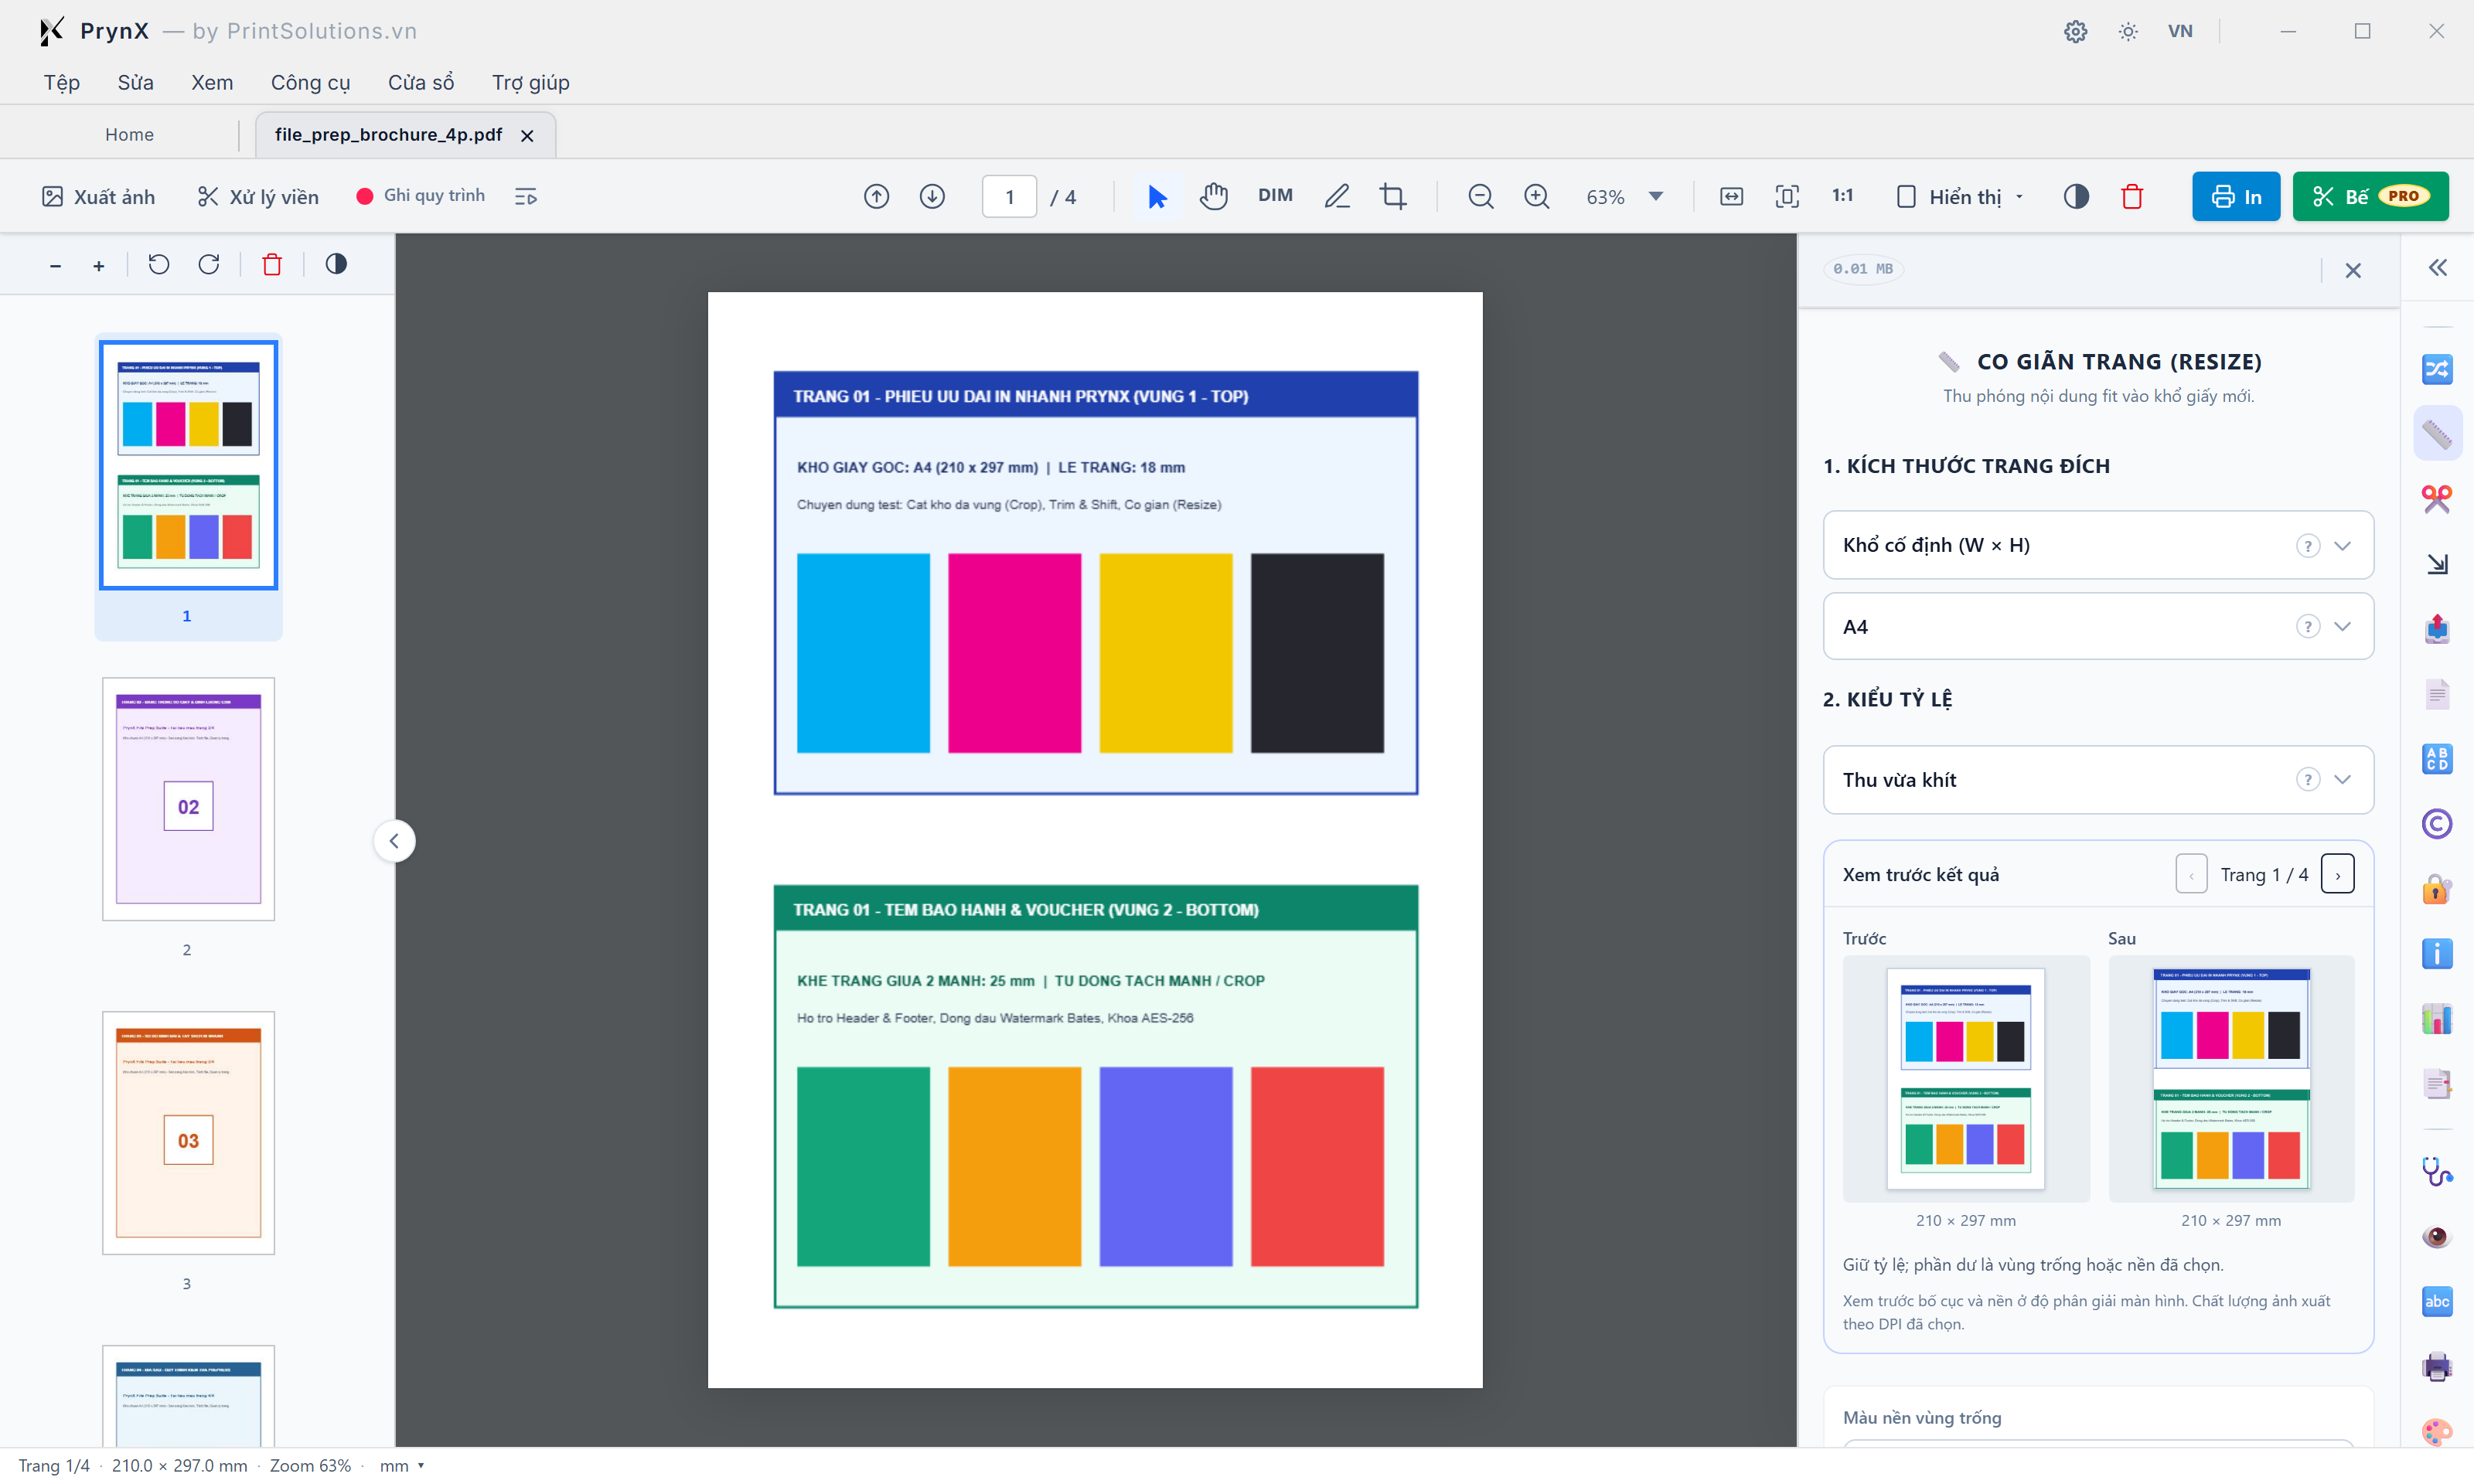
Task: Toggle light/dark theme sun icon
Action: pyautogui.click(x=2128, y=31)
